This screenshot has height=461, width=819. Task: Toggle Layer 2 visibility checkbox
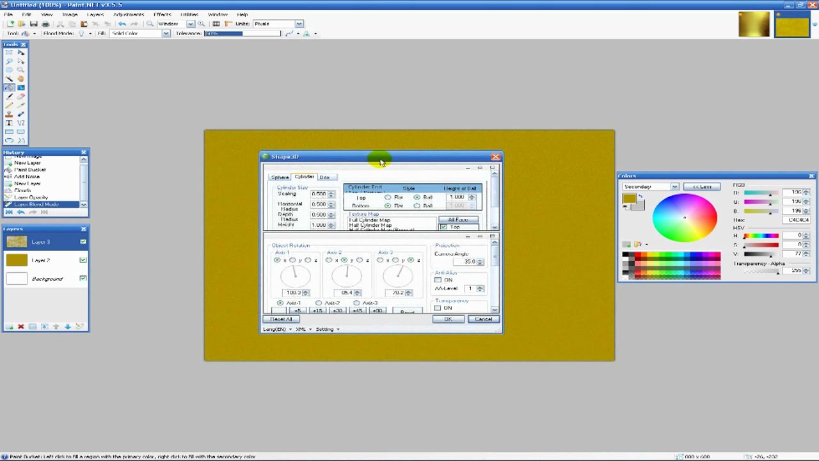(x=83, y=260)
